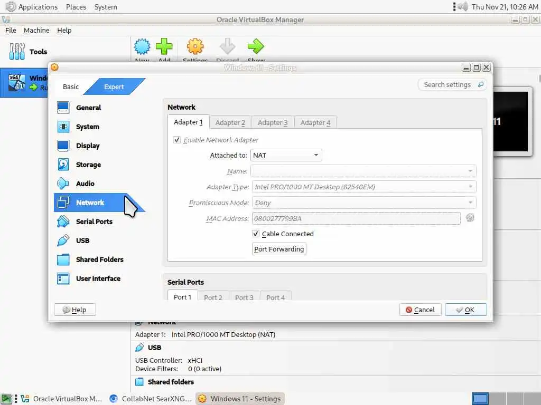Click Windows 11 preview thumbnail
The width and height of the screenshot is (541, 405).
[x=511, y=121]
